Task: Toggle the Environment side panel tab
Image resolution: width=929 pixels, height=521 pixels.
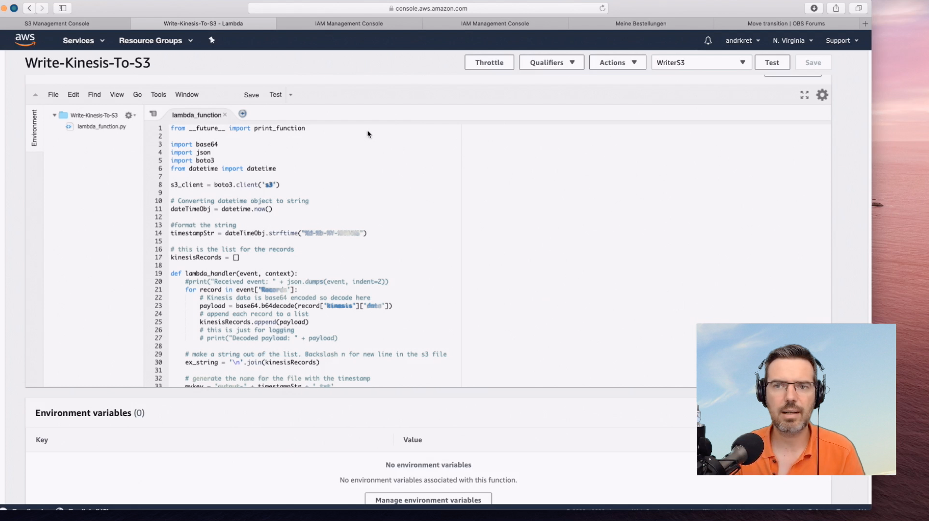Action: click(34, 127)
